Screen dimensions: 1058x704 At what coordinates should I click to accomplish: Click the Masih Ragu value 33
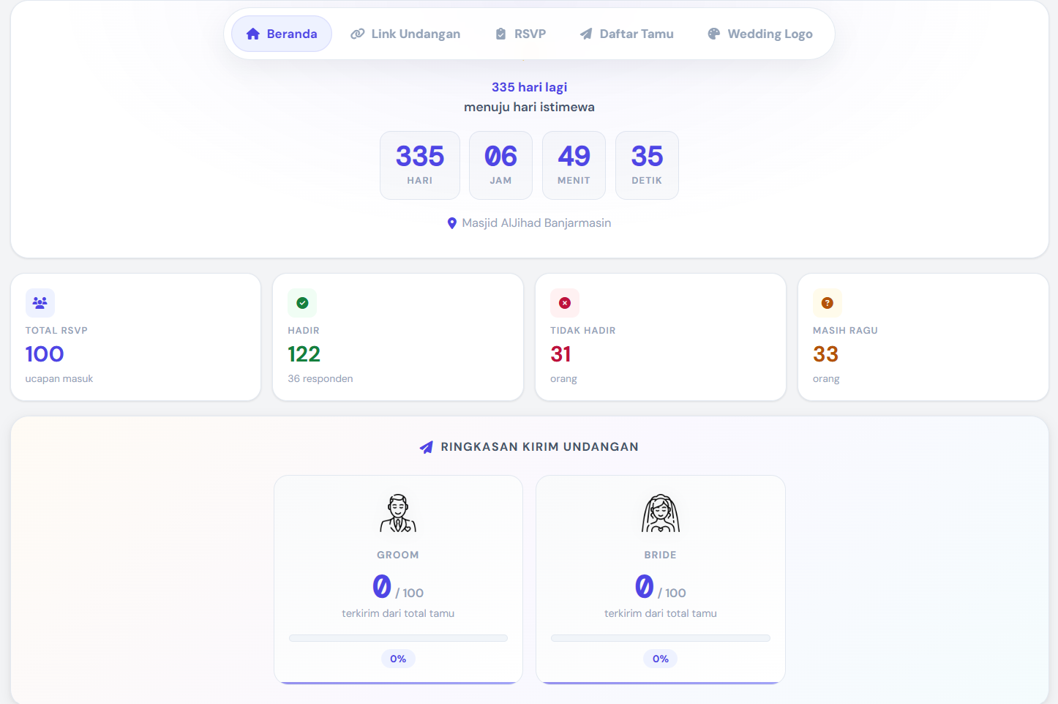pyautogui.click(x=825, y=354)
